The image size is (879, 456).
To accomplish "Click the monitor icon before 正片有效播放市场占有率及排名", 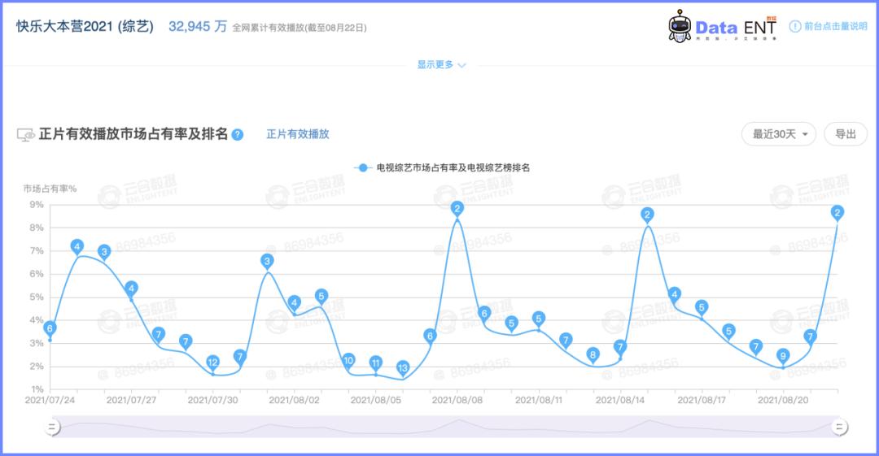I will tap(26, 134).
